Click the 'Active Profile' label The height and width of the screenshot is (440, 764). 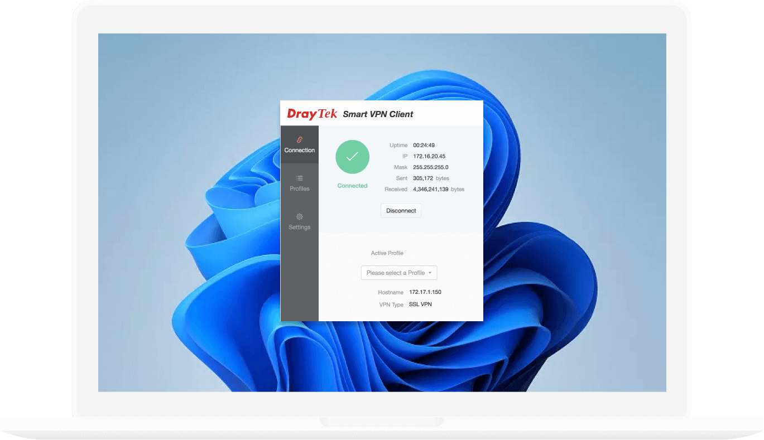coord(387,253)
